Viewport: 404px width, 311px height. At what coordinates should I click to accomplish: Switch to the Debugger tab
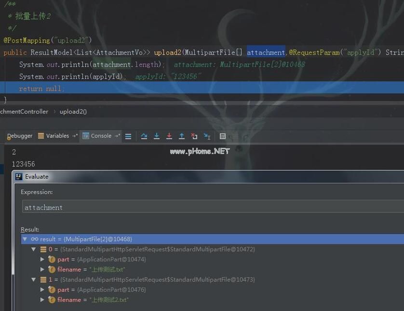[20, 136]
